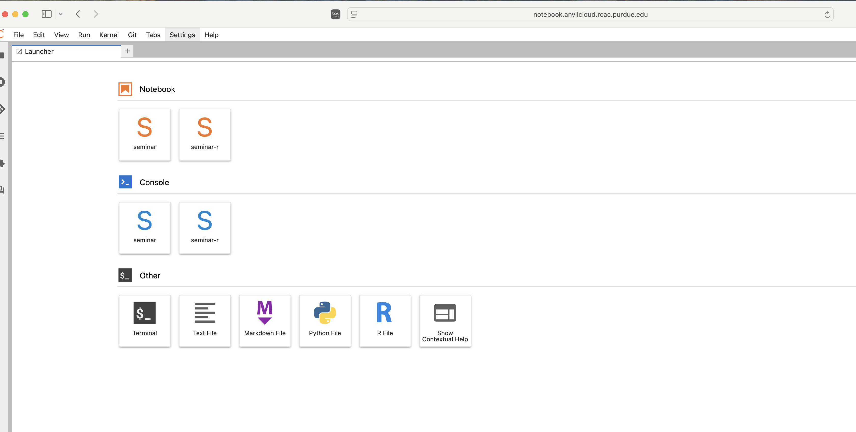Create a new R File
This screenshot has width=856, height=432.
coord(385,320)
